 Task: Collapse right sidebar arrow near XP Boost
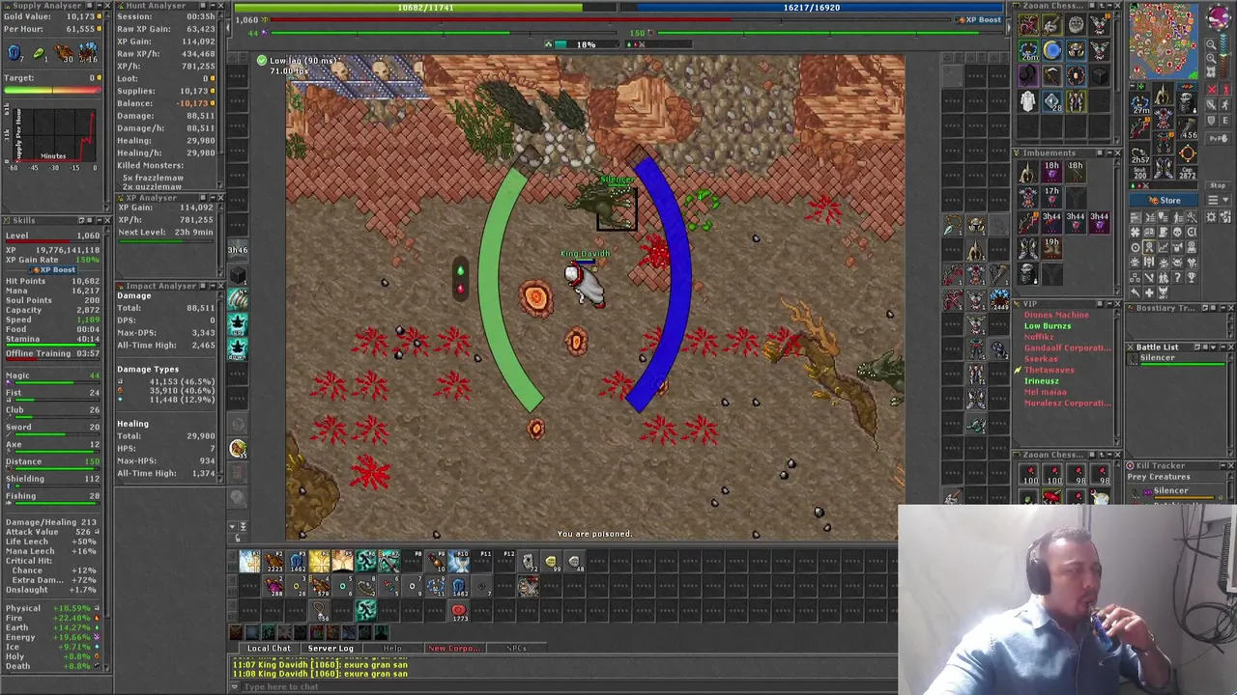click(1008, 26)
